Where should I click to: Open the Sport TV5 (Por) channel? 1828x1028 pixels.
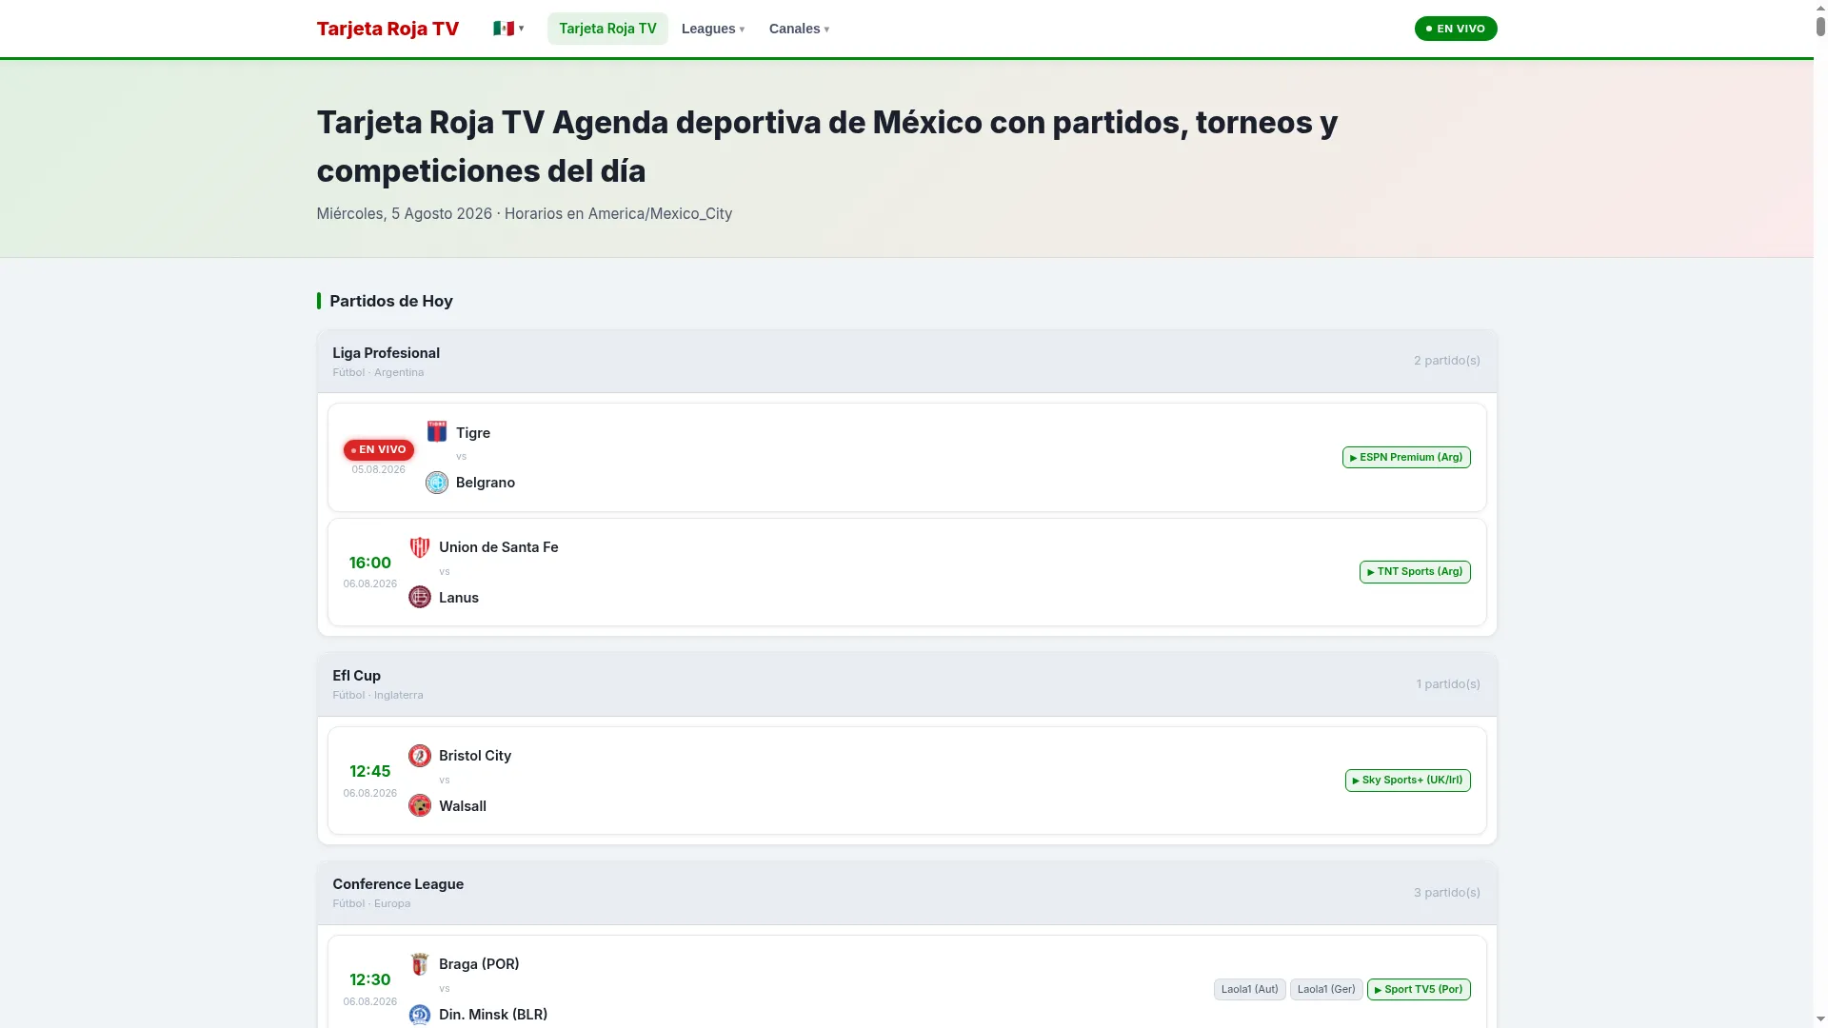1419,990
